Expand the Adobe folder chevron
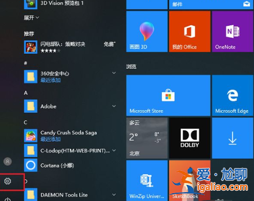 pos(114,106)
